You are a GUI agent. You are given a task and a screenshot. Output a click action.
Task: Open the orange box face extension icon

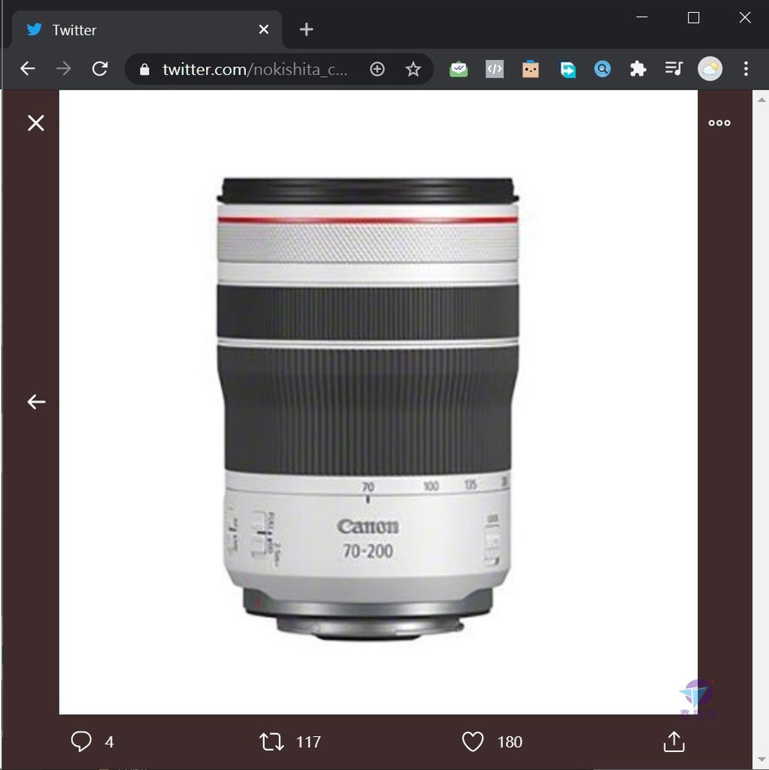click(x=531, y=69)
